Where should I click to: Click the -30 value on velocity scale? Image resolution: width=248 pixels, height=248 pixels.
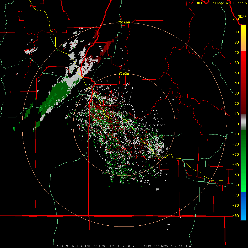[x=236, y=155]
